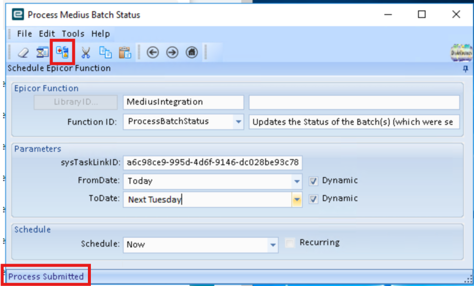Expand the Function ID dropdown arrow
474x286 pixels.
tap(238, 122)
